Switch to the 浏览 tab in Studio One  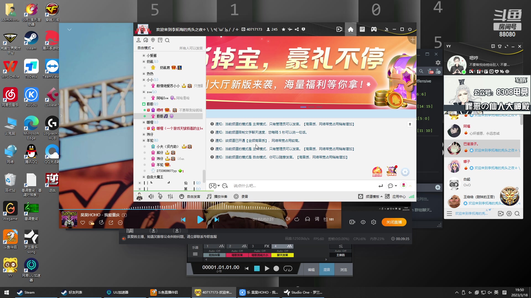[x=344, y=270]
